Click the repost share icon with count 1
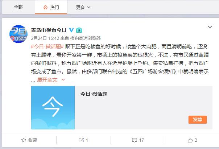The image size is (219, 149). click(x=81, y=140)
